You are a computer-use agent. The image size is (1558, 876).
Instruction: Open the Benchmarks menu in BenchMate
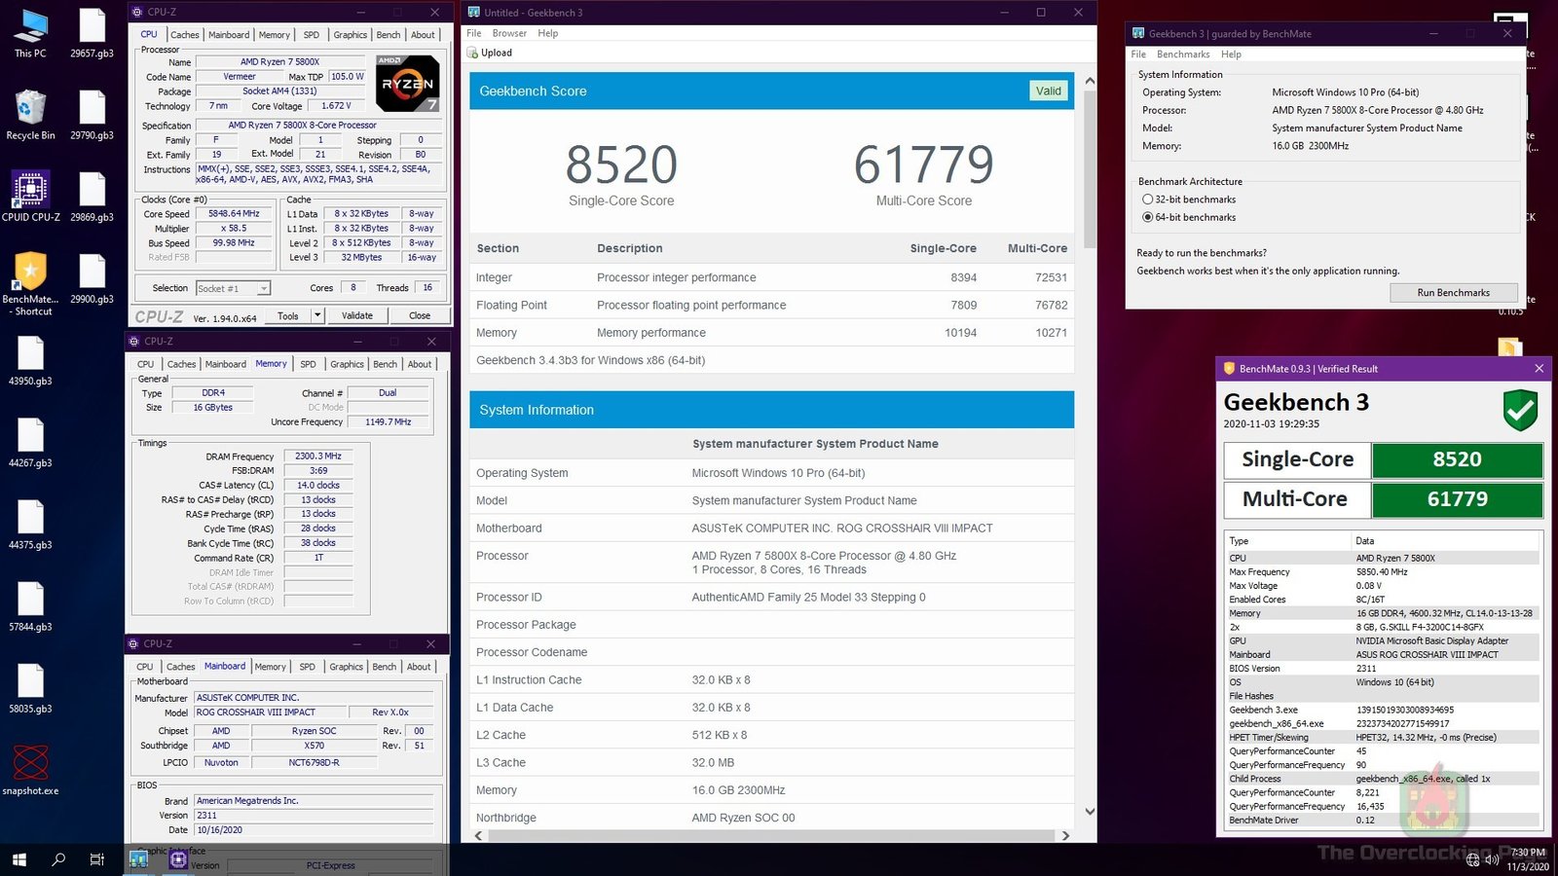pos(1183,54)
